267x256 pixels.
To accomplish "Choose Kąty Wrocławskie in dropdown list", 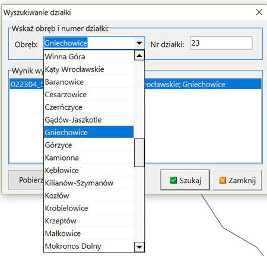I will [89, 69].
